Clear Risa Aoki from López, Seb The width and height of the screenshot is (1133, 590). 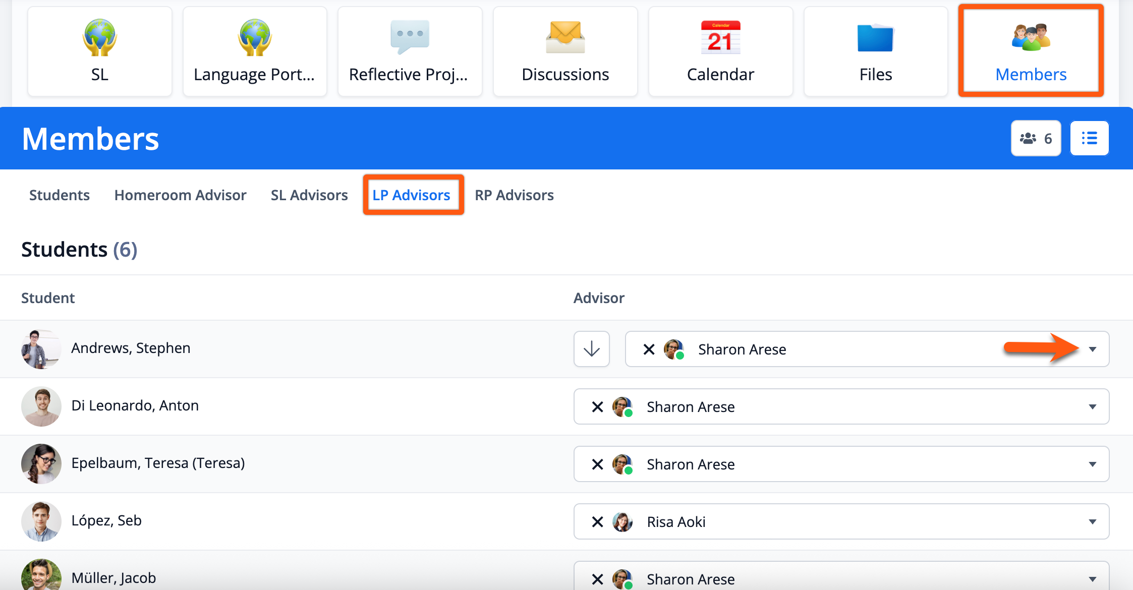point(597,521)
